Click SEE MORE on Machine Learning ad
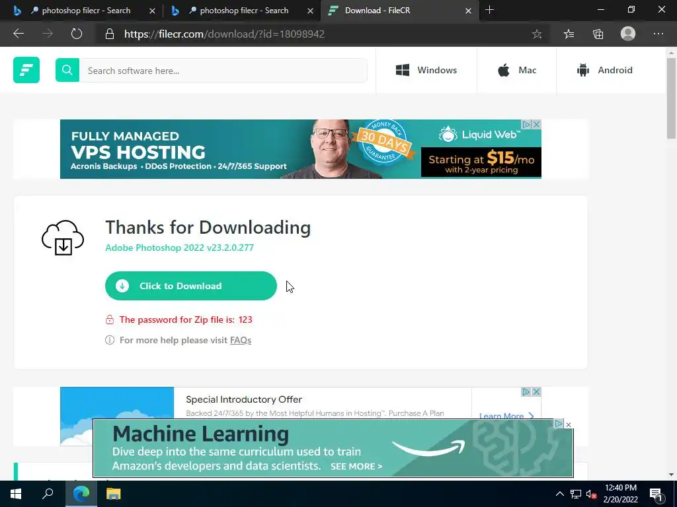The image size is (677, 507). [x=356, y=466]
